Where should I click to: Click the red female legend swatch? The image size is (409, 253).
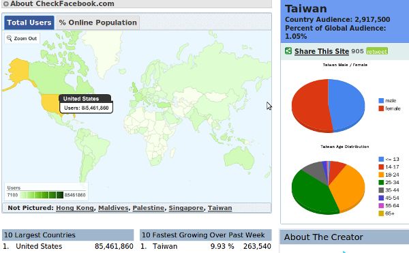pyautogui.click(x=381, y=108)
